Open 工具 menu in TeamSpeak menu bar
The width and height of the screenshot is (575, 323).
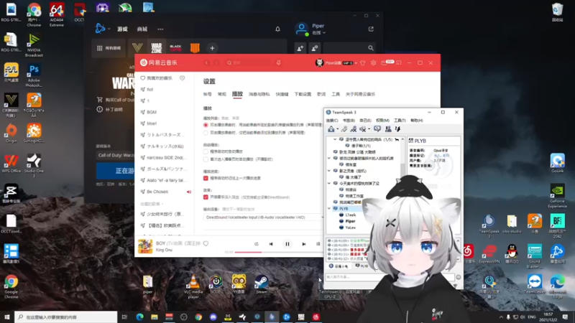pyautogui.click(x=400, y=121)
